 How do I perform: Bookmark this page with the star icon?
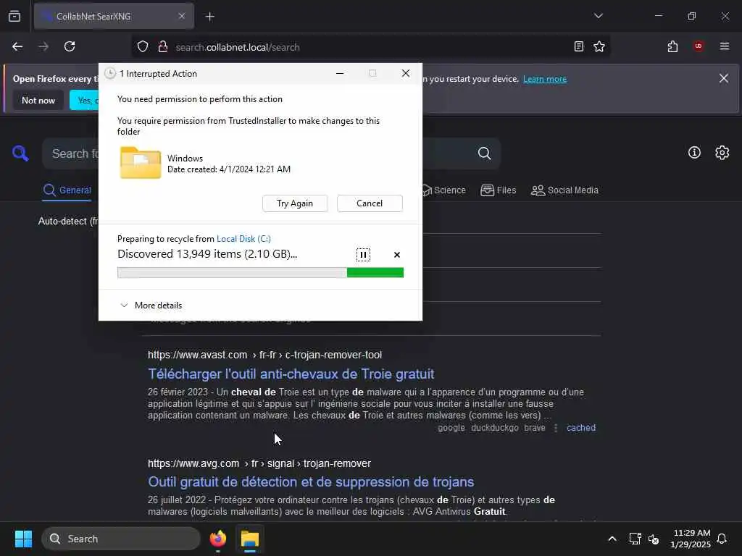(599, 46)
